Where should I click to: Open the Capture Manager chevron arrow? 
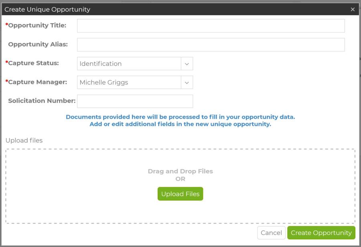(187, 83)
